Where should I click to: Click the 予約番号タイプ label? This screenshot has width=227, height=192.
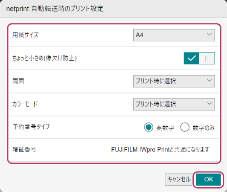click(x=31, y=127)
